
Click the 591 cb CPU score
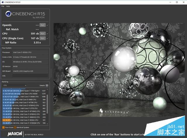click(35, 34)
